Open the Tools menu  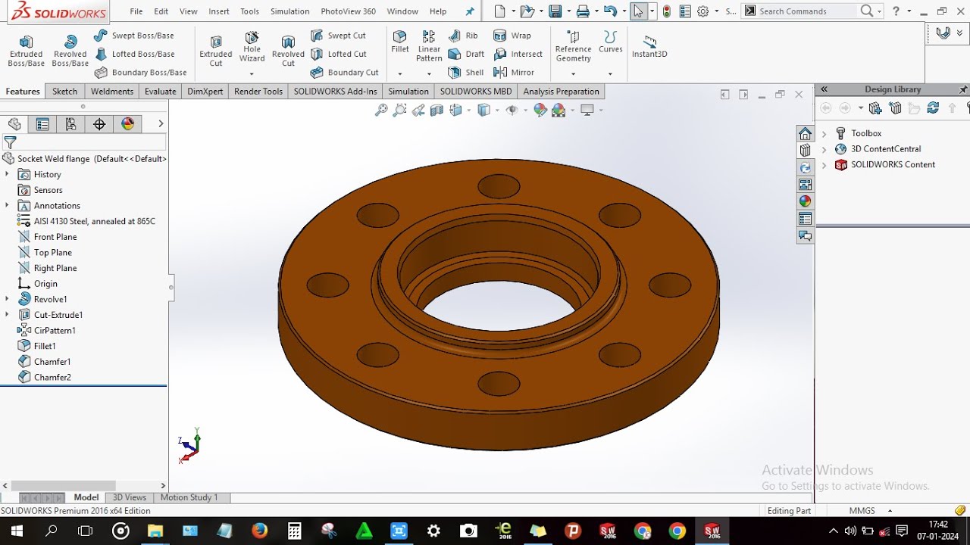[x=249, y=11]
